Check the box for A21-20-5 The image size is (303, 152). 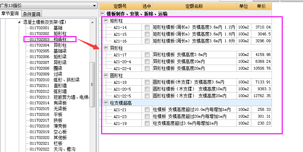pos(147,89)
